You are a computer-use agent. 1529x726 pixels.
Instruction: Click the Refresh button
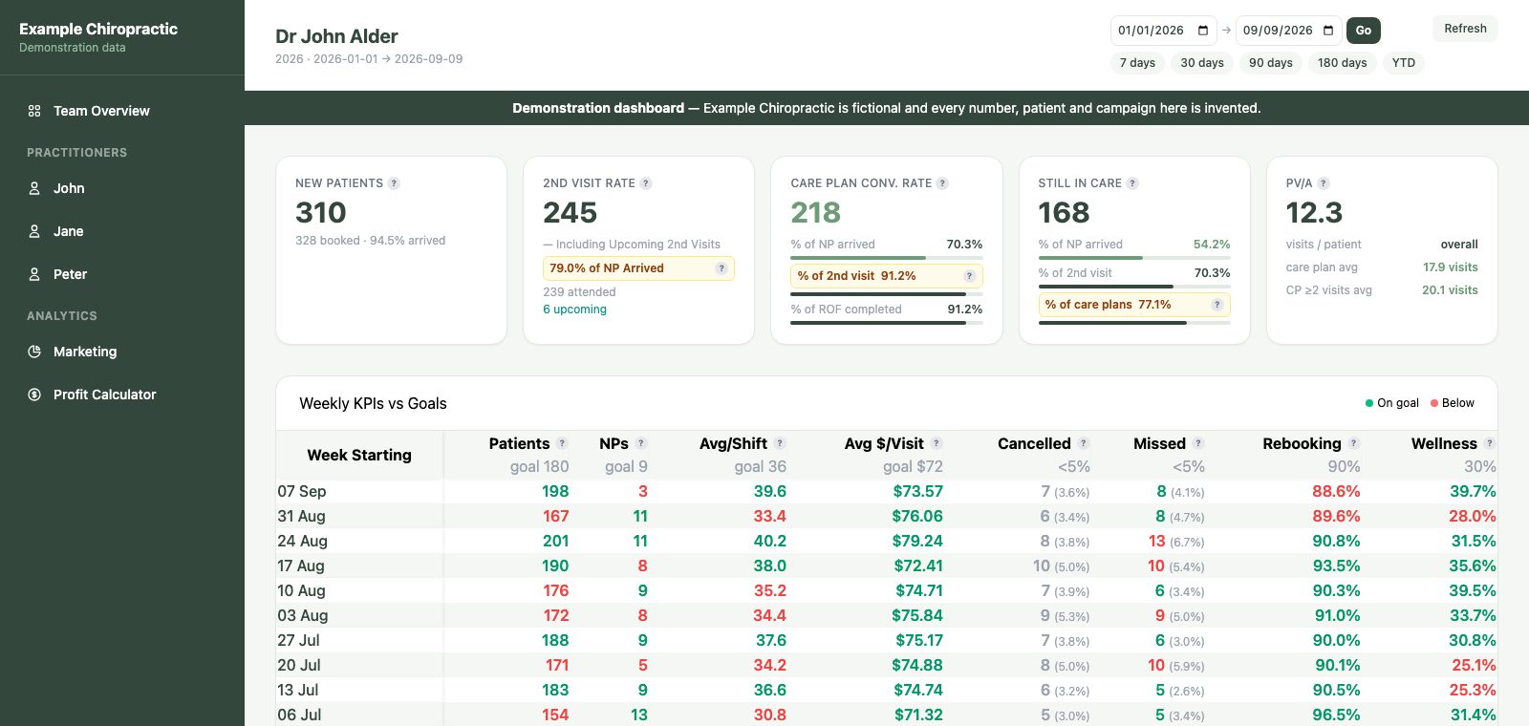coord(1465,29)
